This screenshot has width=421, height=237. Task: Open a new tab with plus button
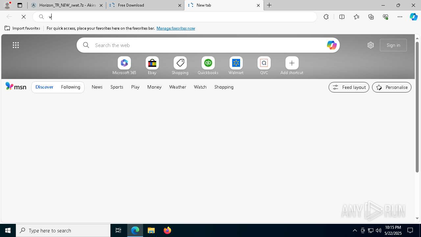pyautogui.click(x=269, y=5)
